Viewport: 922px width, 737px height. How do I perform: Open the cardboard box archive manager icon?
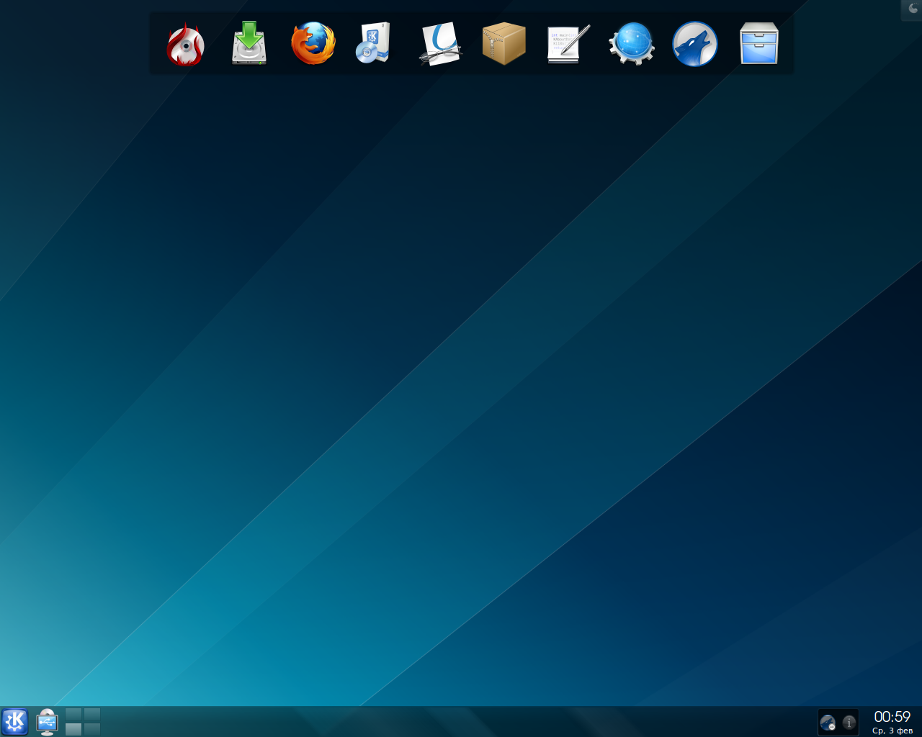coord(503,43)
